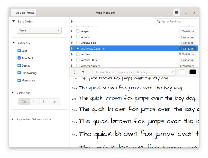Expand the Arbutus Slab row arrow
Viewport: 208px width, 158px height.
click(72, 43)
